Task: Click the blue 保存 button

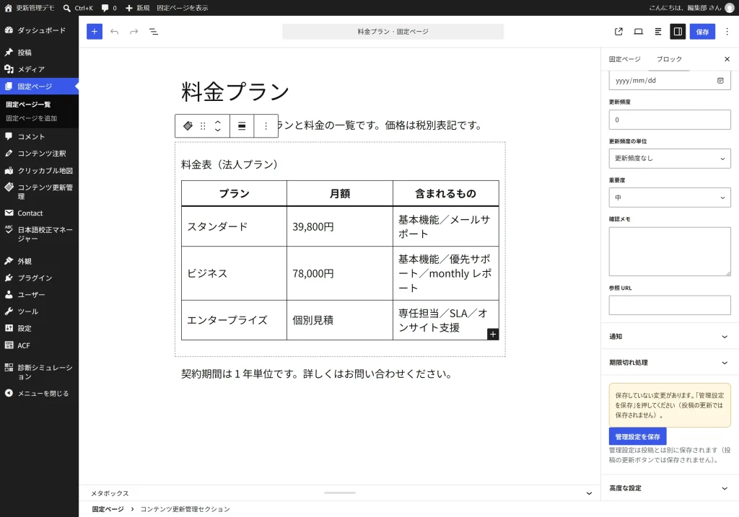Action: point(702,32)
